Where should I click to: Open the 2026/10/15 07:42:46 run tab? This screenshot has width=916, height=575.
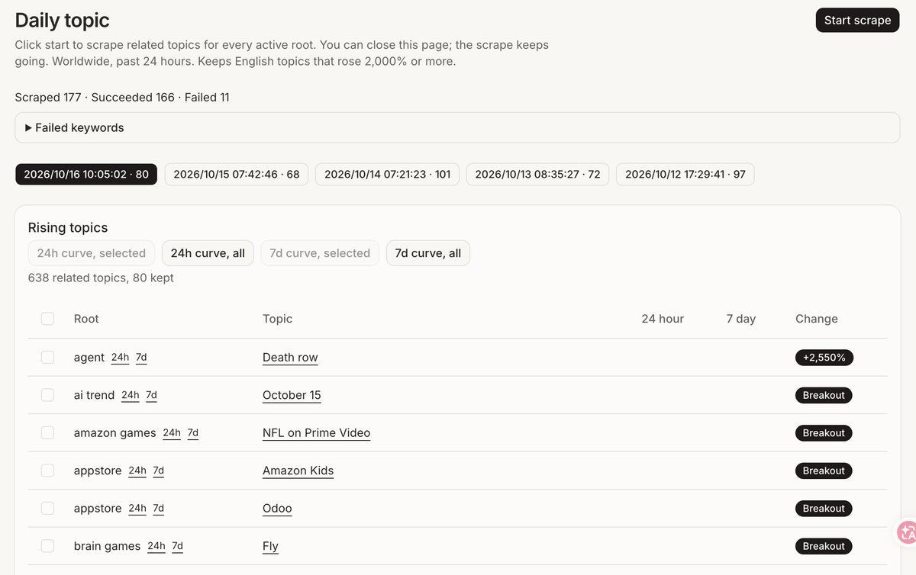tap(237, 174)
